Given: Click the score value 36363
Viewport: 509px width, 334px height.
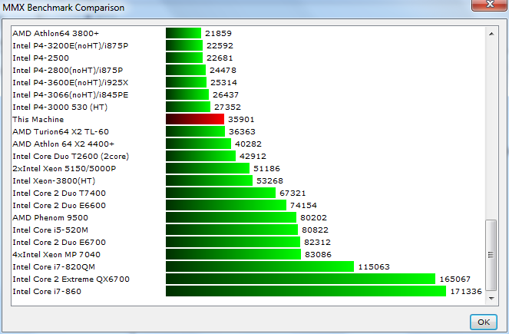Looking at the screenshot, I should [242, 132].
